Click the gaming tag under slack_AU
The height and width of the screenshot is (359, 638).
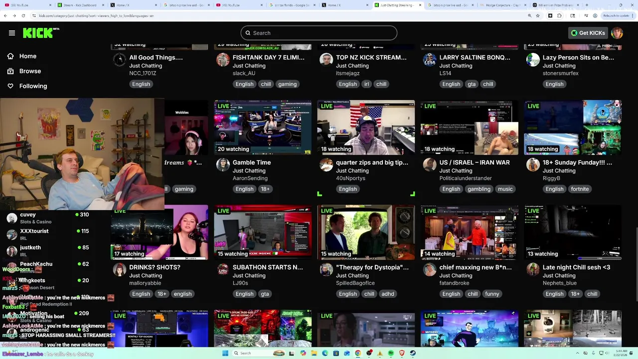[x=288, y=84]
